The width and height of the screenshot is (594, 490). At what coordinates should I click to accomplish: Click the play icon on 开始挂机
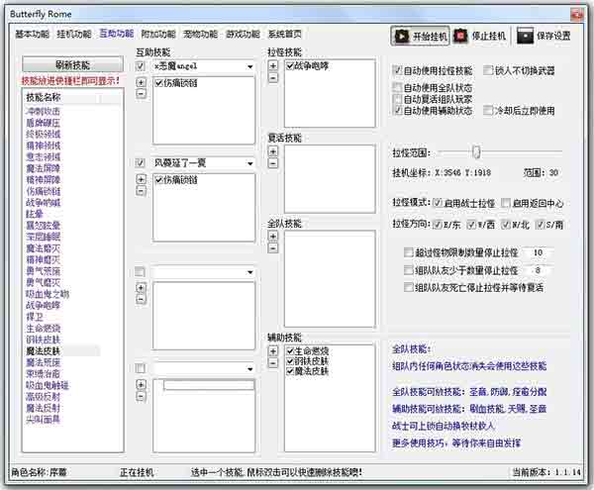[404, 35]
